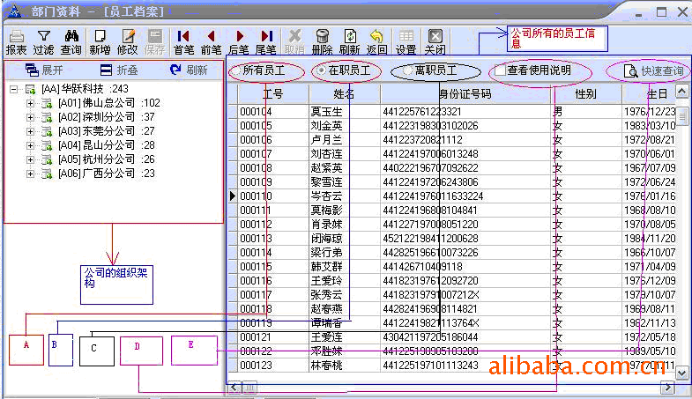Screen dimensions: 692x399
Task: Collapse the [AA] 华联科技 tree node
Action: [14, 90]
